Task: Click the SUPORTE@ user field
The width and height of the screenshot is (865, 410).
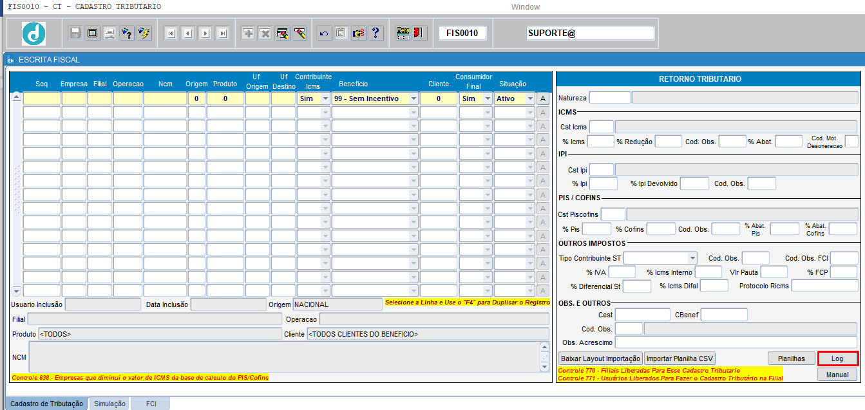Action: coord(590,33)
